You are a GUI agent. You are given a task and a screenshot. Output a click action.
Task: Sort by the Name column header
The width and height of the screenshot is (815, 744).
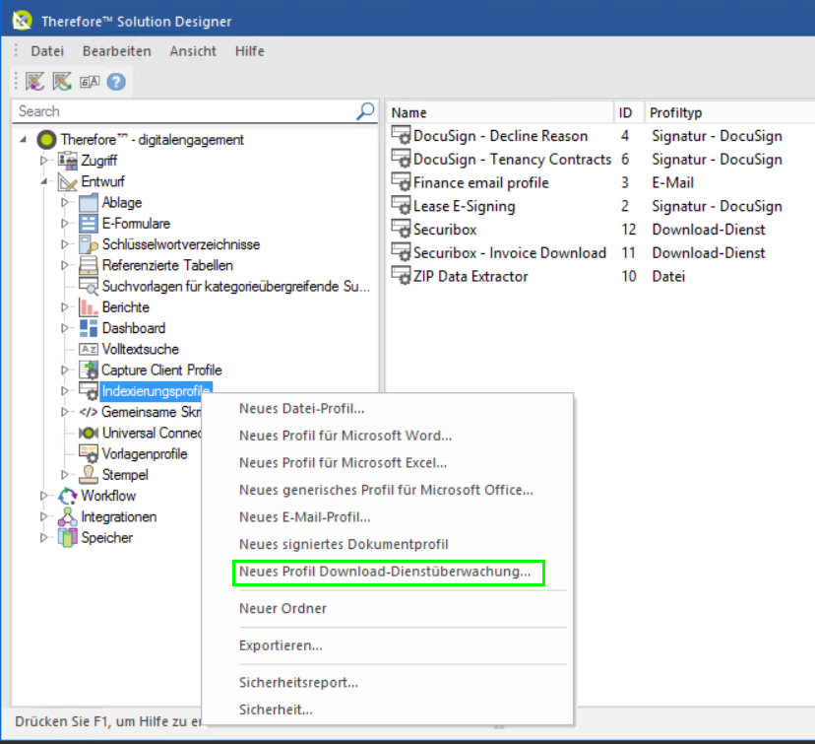500,112
